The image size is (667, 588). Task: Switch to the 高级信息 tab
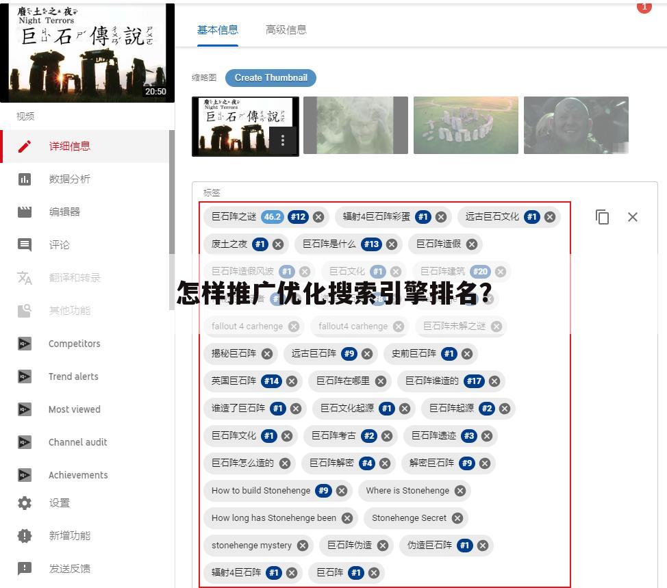[x=286, y=30]
